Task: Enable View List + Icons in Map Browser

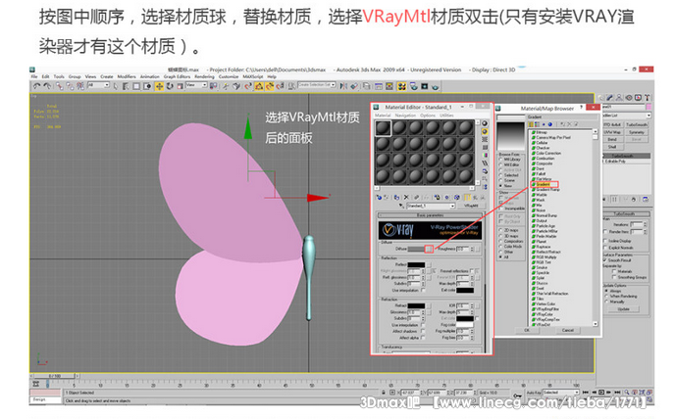Action: click(x=537, y=124)
